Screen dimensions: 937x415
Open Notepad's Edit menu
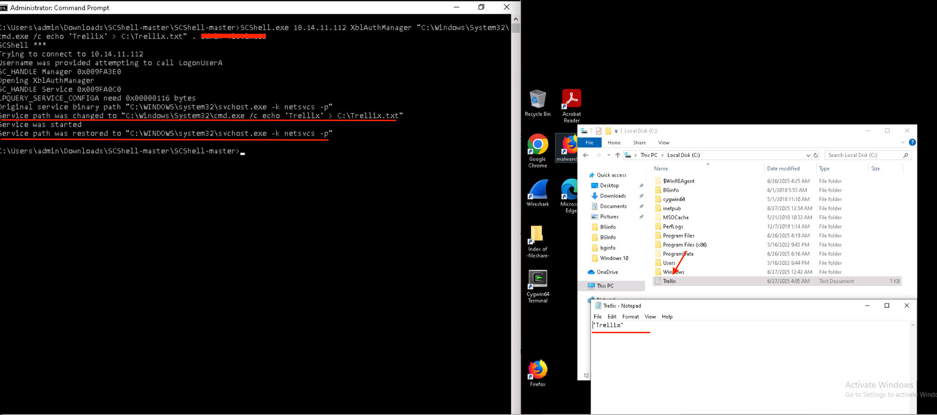coord(612,317)
